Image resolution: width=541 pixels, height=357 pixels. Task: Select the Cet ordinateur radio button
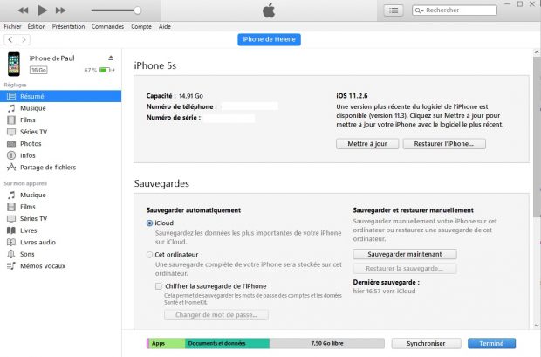149,255
